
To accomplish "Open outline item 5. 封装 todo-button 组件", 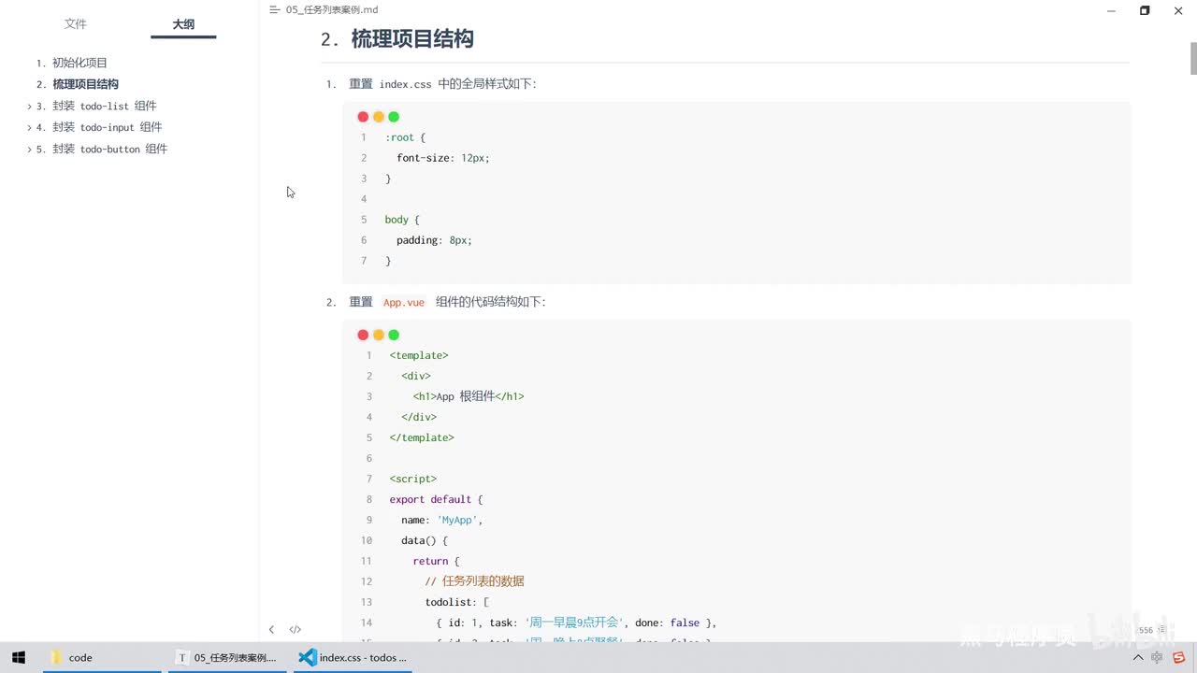I will pyautogui.click(x=108, y=149).
